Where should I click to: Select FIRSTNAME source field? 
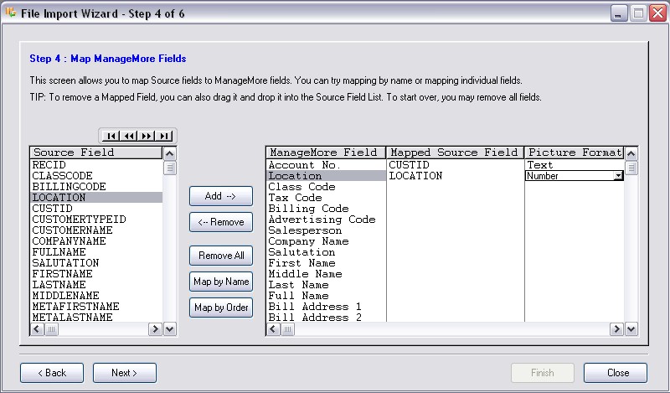coord(96,274)
